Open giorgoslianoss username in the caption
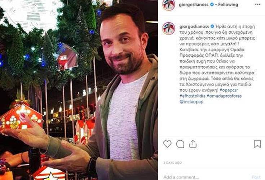 coord(194,27)
